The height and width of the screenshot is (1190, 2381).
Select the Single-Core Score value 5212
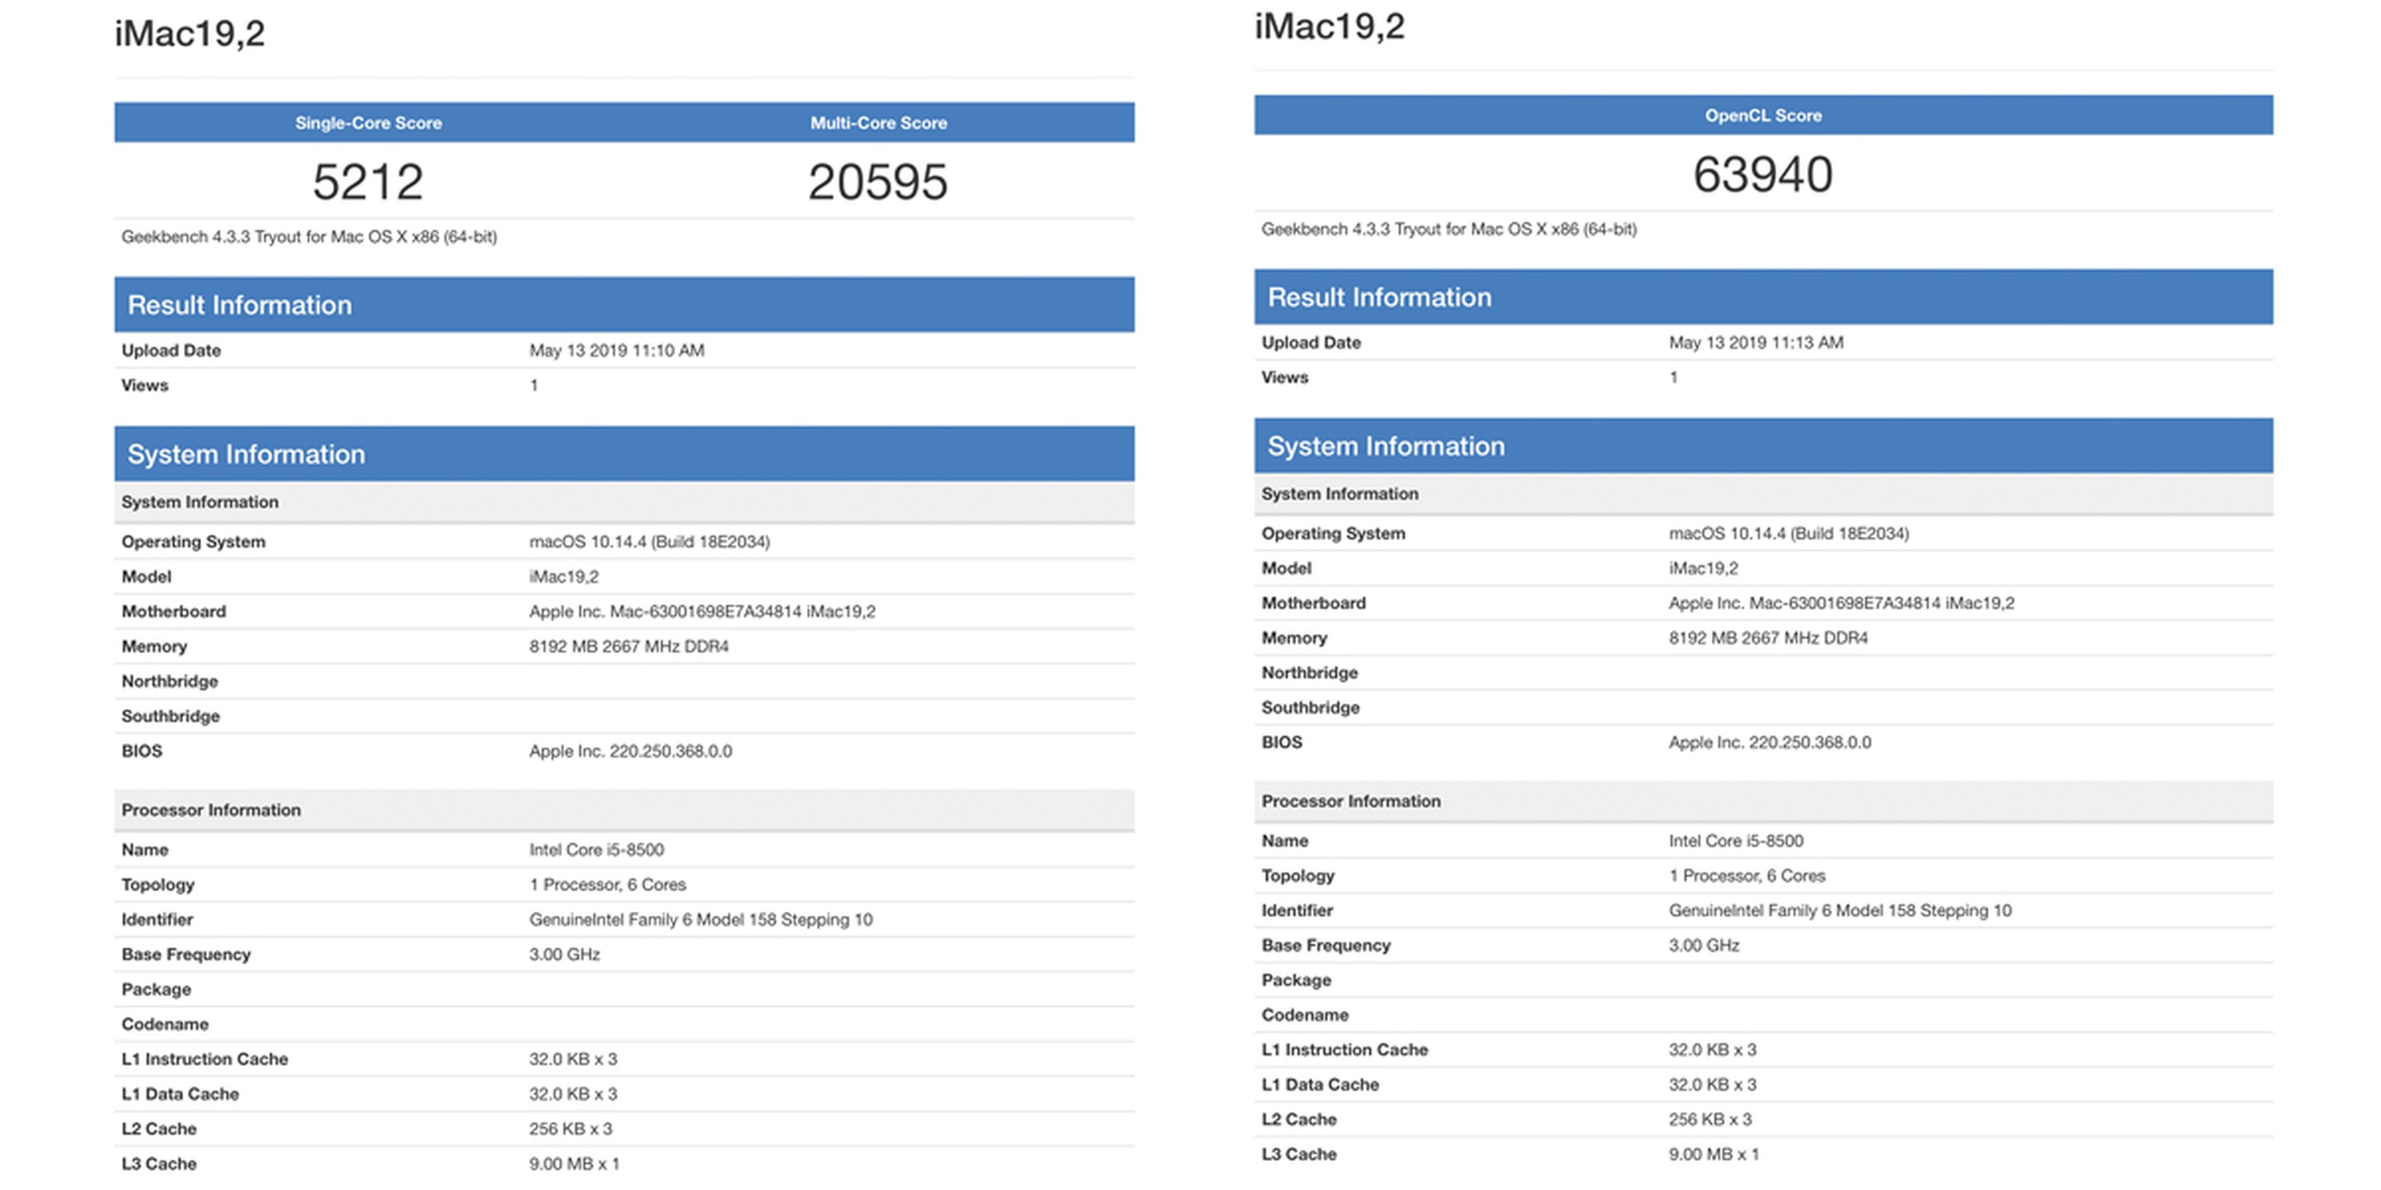[x=368, y=181]
